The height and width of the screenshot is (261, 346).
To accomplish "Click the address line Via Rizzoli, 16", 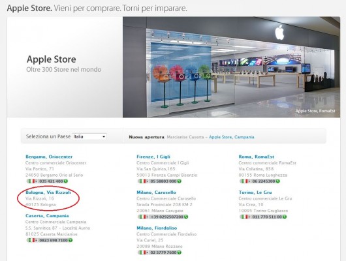I will coord(40,198).
